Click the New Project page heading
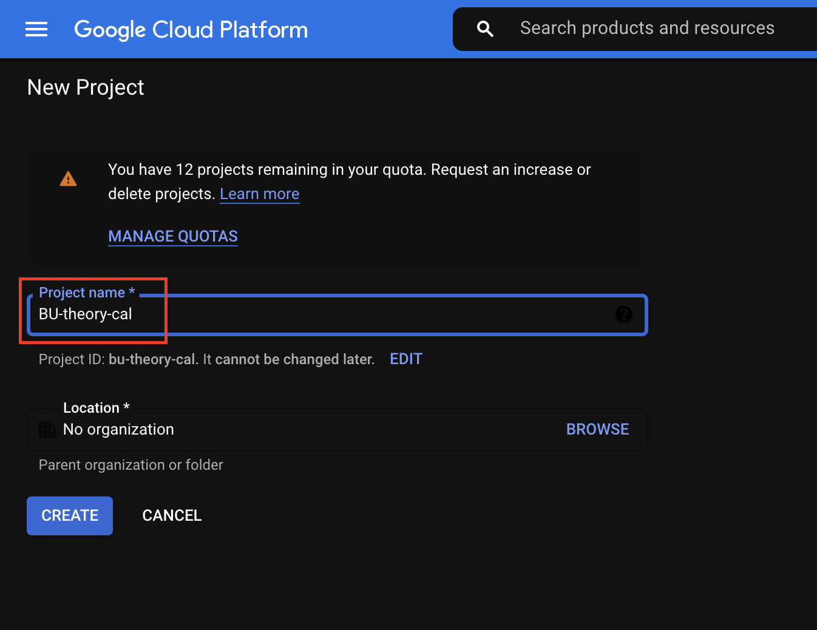The width and height of the screenshot is (817, 630). coord(86,88)
